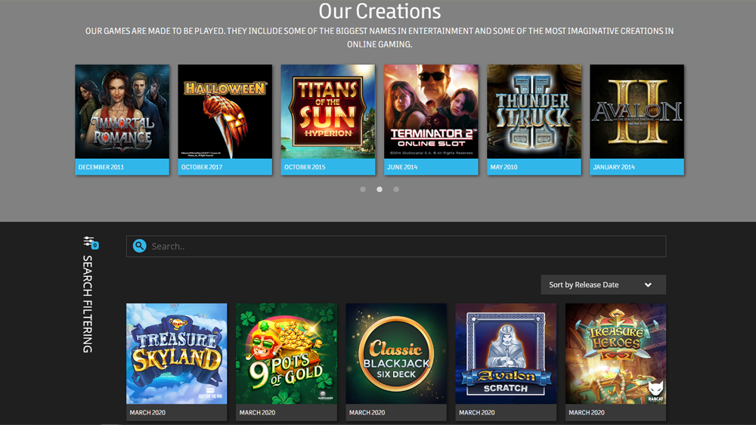
Task: Open the Avalon Scratch game tile
Action: (x=506, y=354)
